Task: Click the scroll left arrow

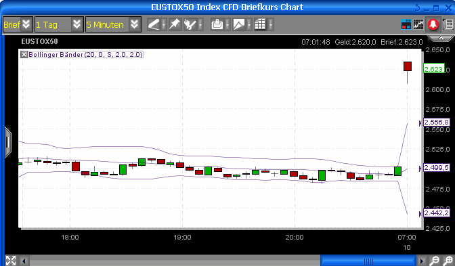Action: pyautogui.click(x=24, y=261)
